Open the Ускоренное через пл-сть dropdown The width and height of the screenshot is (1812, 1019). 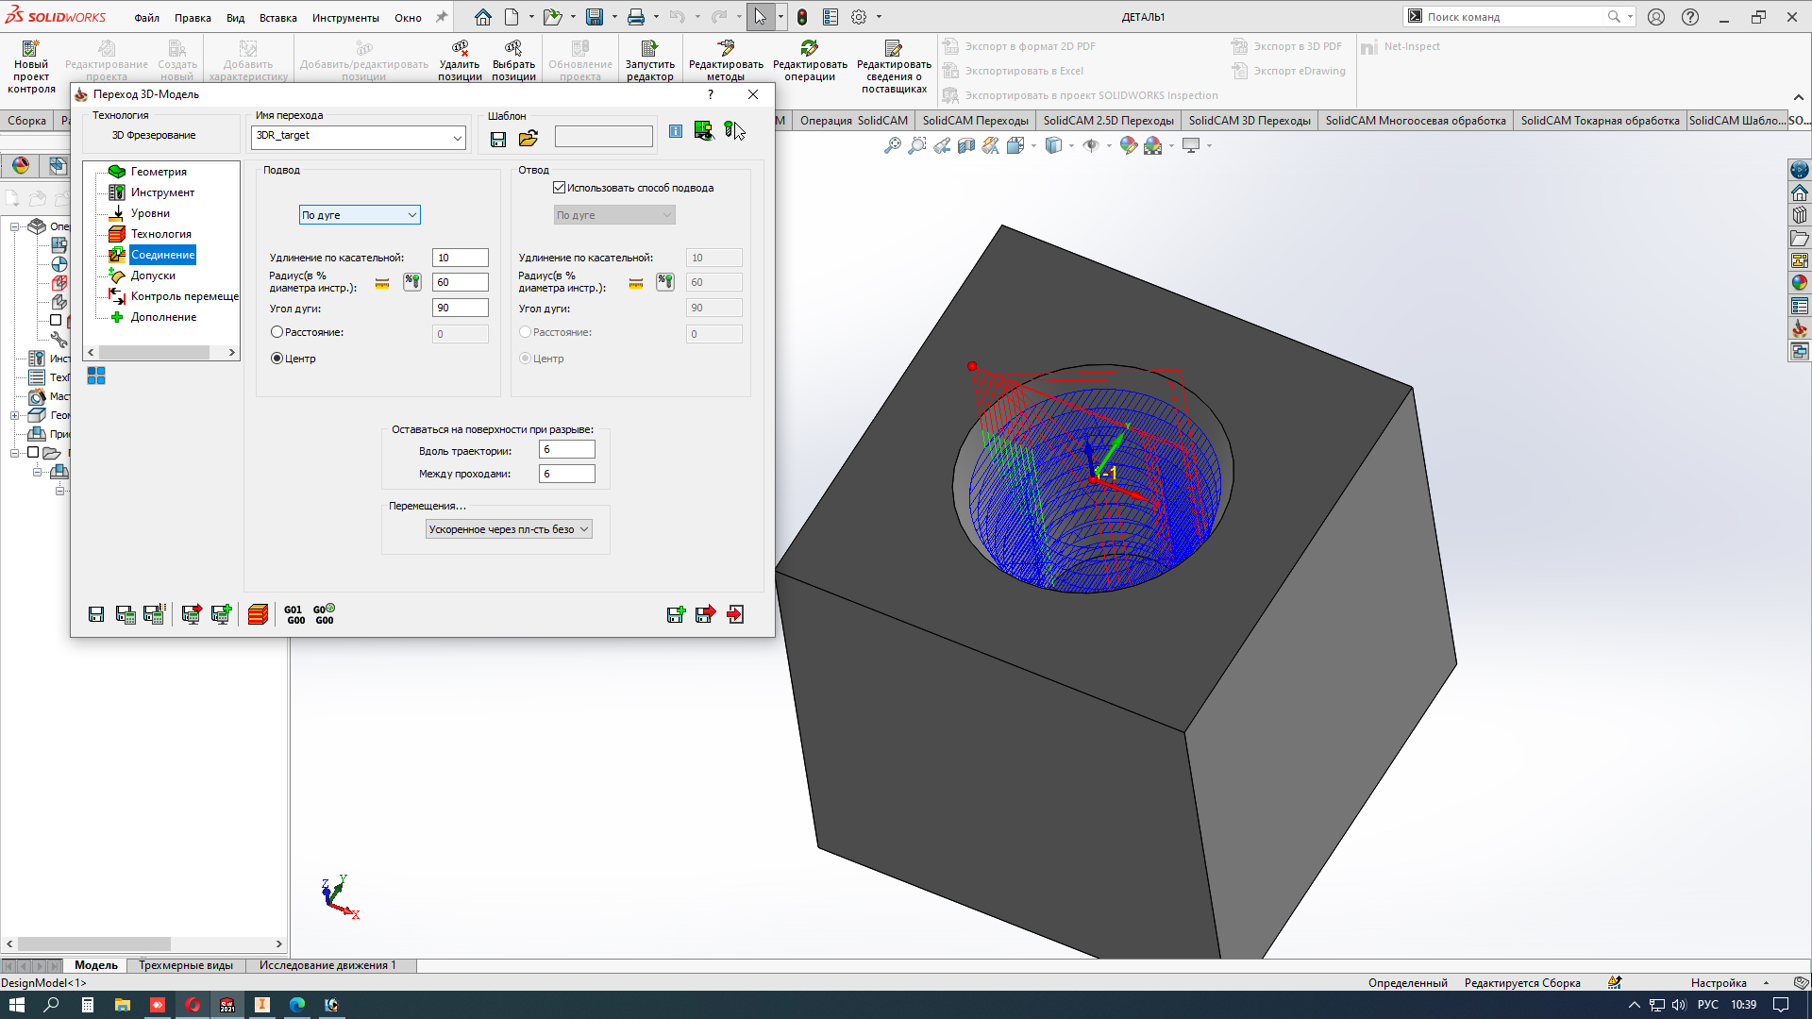tap(509, 529)
